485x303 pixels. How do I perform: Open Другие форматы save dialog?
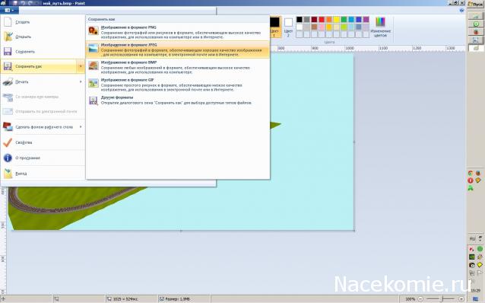coord(178,100)
